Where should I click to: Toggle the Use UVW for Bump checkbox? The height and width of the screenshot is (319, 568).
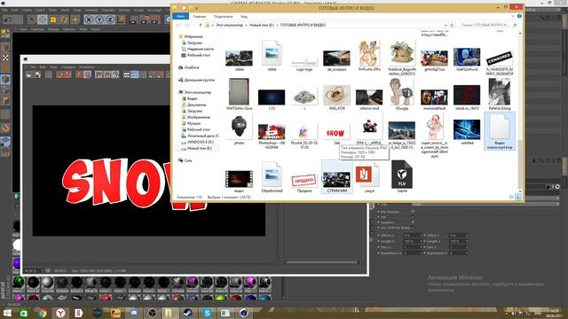413,228
